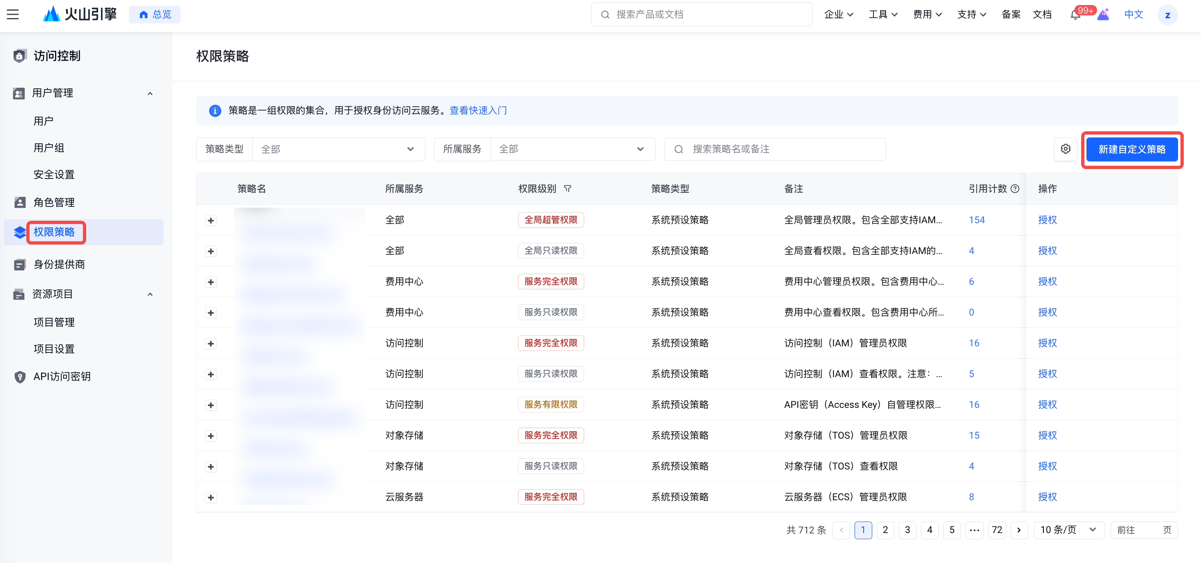Go to pagination page 3
1201x563 pixels.
(x=907, y=530)
